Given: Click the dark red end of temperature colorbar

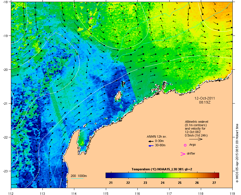Looking at the screenshot, I should pyautogui.click(x=217, y=175).
